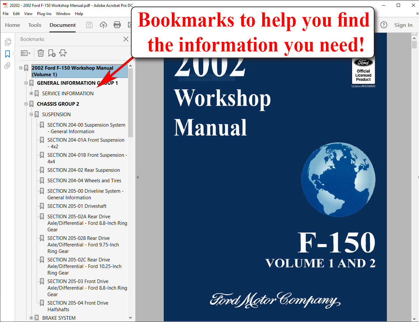Open SECTION 205-03 Front Drive Axle bookmark
Image resolution: width=419 pixels, height=322 pixels.
click(x=87, y=288)
